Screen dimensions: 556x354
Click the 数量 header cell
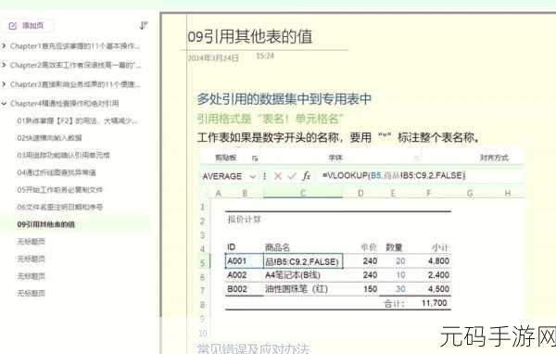(394, 247)
